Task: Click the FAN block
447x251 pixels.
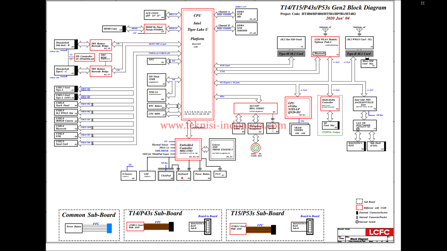Action: [x=220, y=174]
